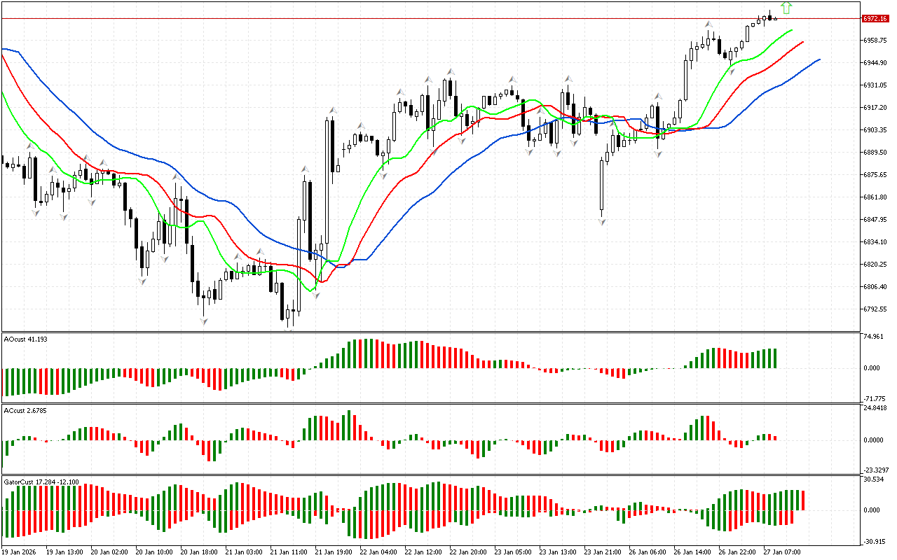897x560 pixels.
Task: Click the right end of the blue Alligator line
Action: click(x=819, y=60)
